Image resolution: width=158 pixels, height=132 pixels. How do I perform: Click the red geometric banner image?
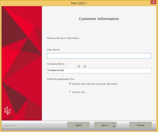coord(22,63)
